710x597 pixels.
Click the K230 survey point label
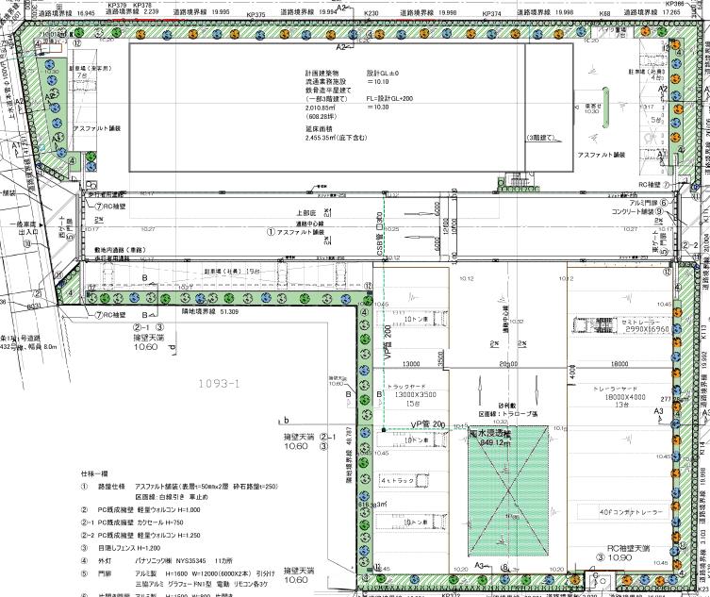(x=371, y=14)
